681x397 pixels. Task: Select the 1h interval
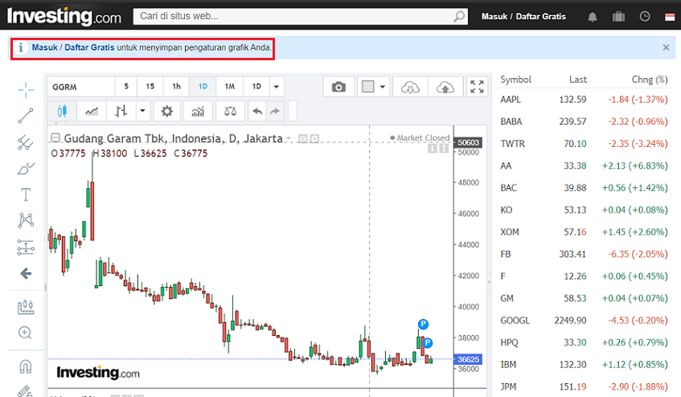point(176,87)
